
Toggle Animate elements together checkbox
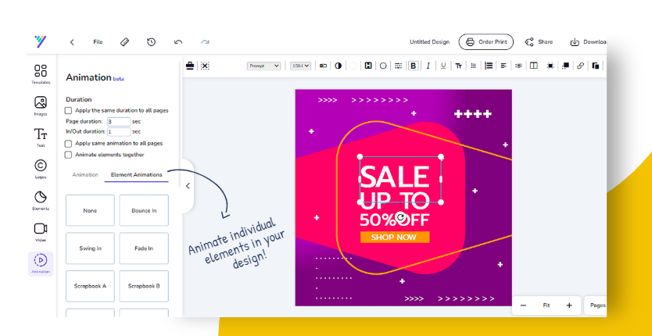[x=68, y=155]
